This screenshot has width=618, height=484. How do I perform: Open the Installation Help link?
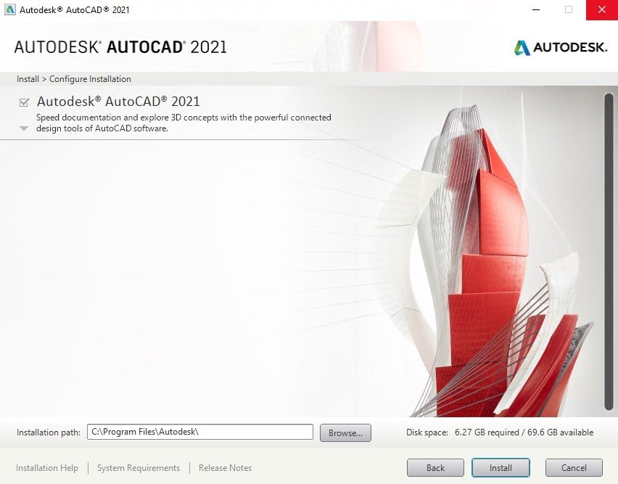click(x=47, y=468)
